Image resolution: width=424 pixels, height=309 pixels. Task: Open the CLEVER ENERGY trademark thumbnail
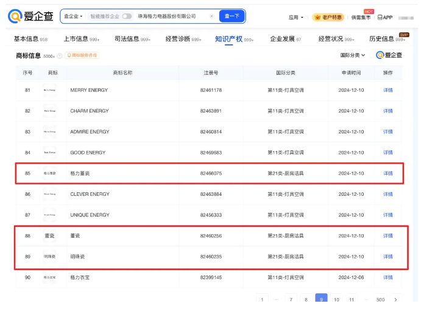(49, 194)
